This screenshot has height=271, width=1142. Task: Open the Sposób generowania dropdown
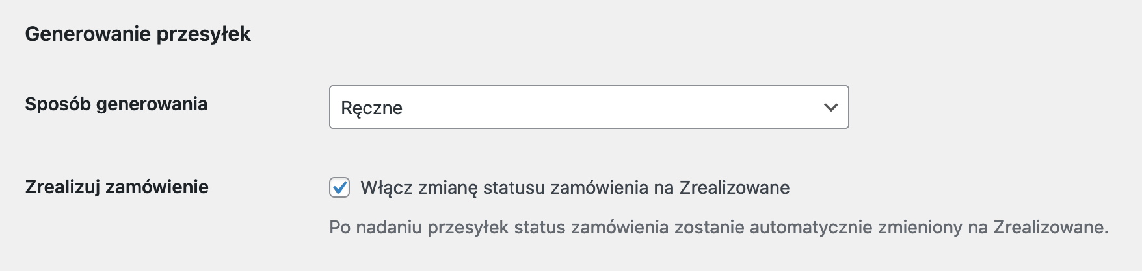coord(589,107)
